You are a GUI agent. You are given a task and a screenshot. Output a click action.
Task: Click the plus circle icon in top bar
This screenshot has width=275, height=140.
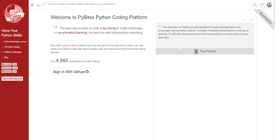click(43, 5)
